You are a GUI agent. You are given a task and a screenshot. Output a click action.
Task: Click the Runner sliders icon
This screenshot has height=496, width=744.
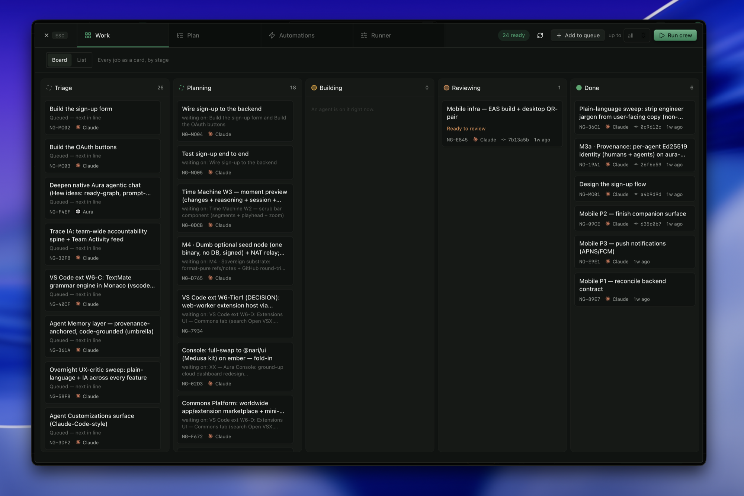(364, 35)
